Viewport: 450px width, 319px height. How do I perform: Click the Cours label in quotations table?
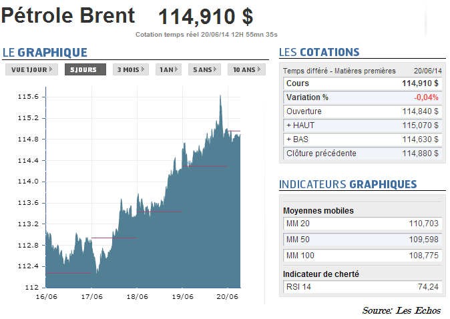(298, 83)
